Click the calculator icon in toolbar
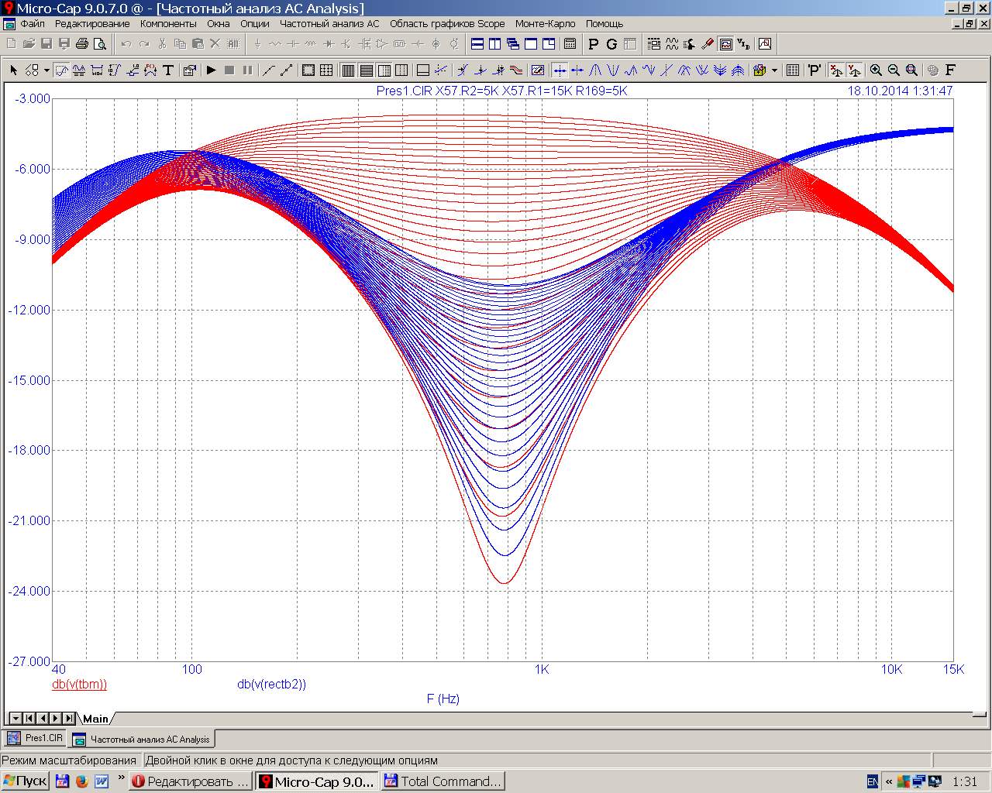The image size is (992, 793). click(570, 44)
